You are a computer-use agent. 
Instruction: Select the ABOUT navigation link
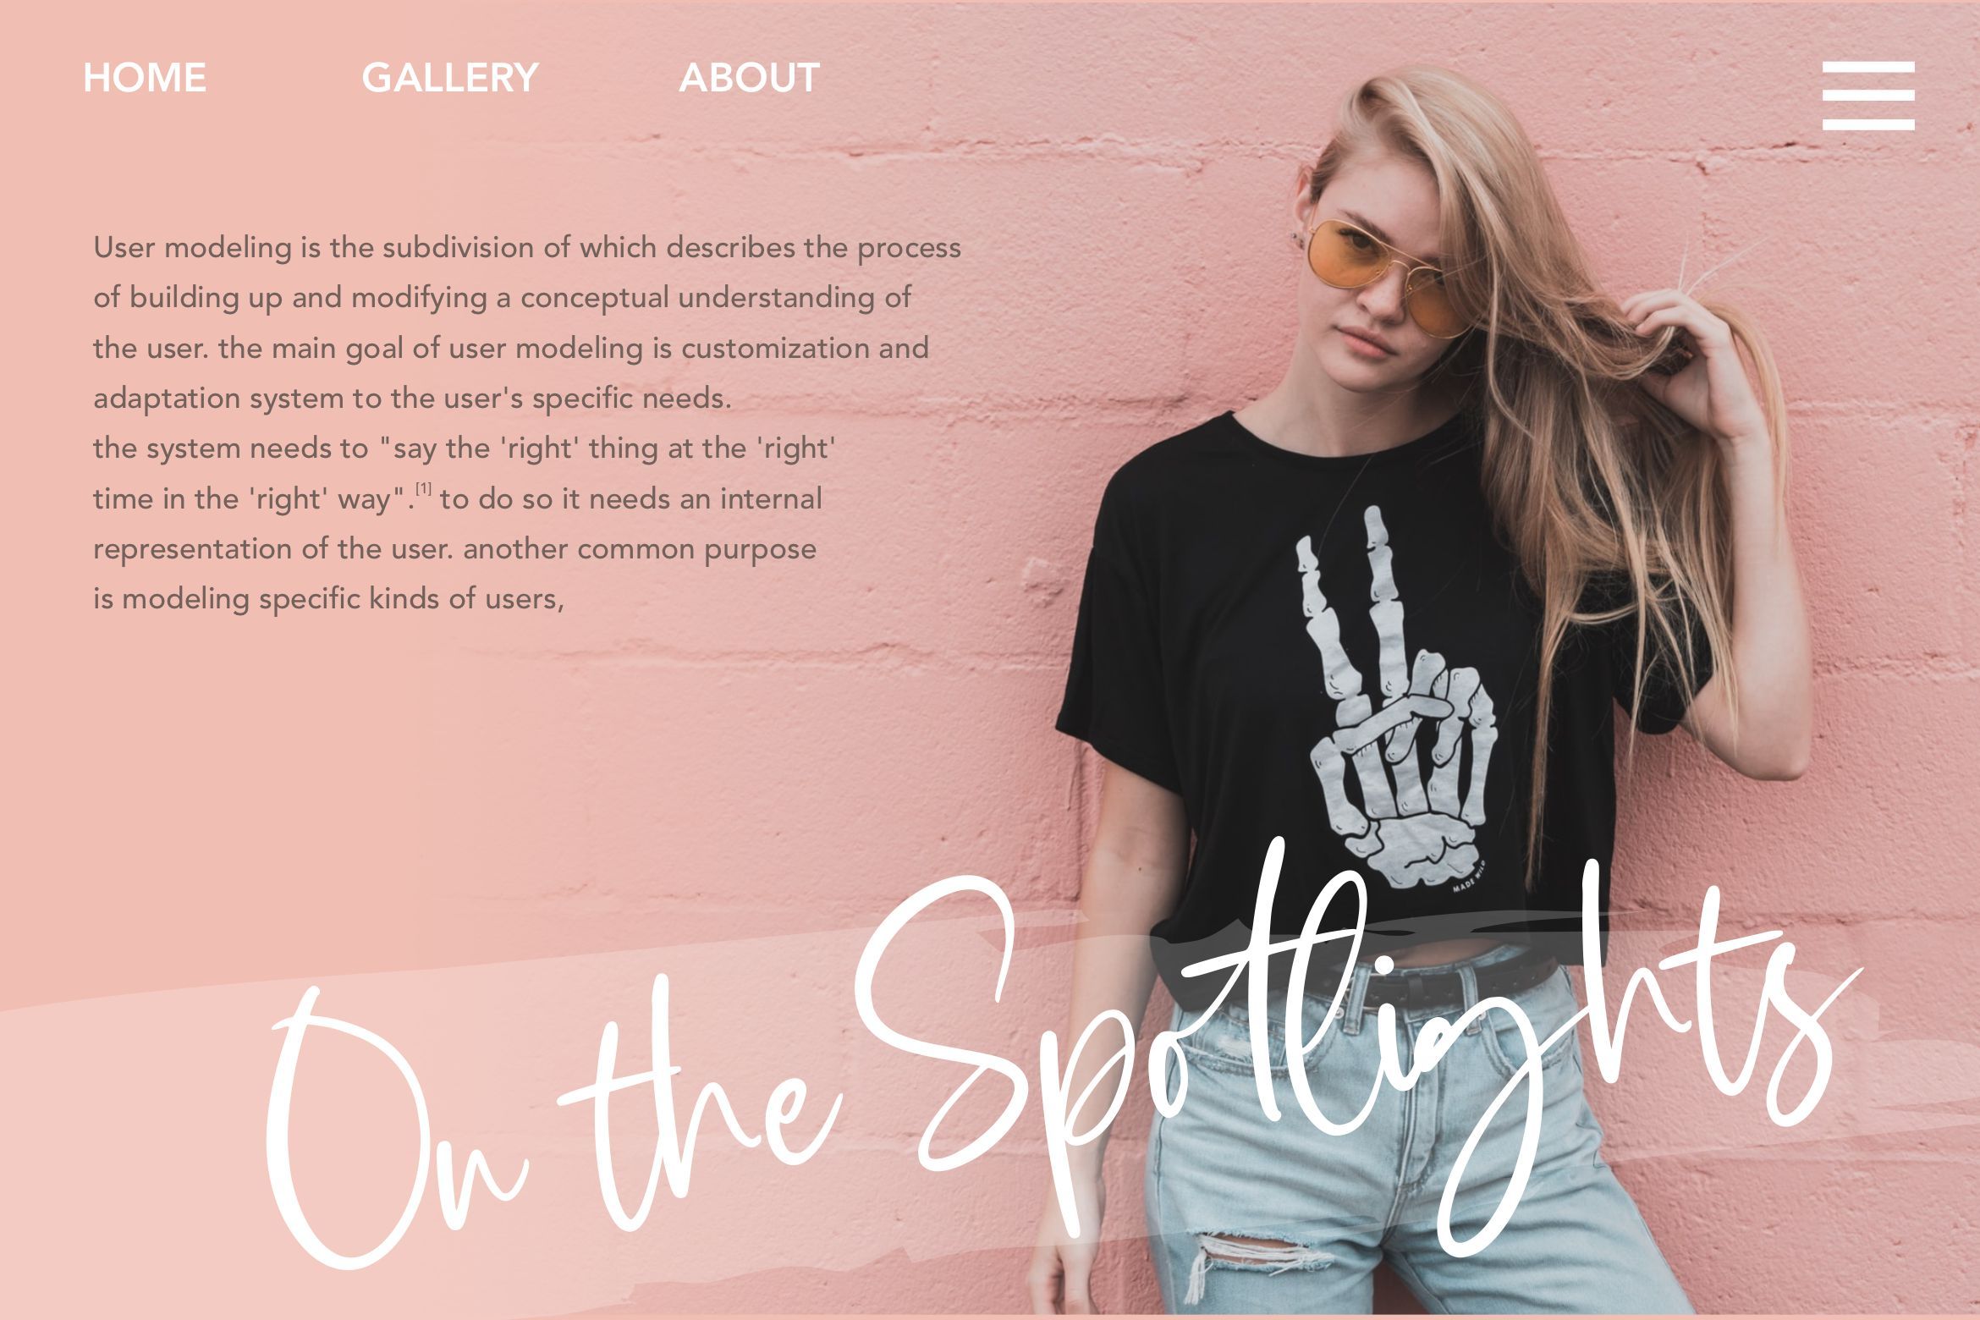point(749,78)
